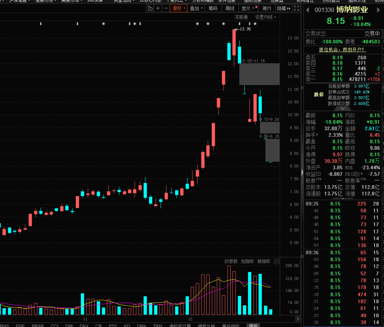Image resolution: width=384 pixels, height=327 pixels.
Task: Zoom out chart with minus icon
Action: tap(165, 8)
